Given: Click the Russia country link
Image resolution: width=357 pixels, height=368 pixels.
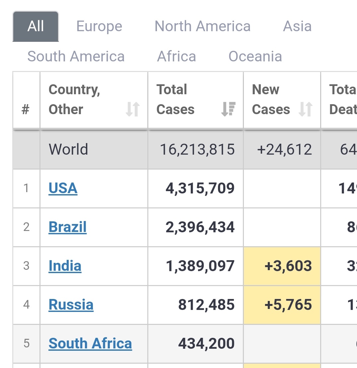Looking at the screenshot, I should tap(71, 305).
